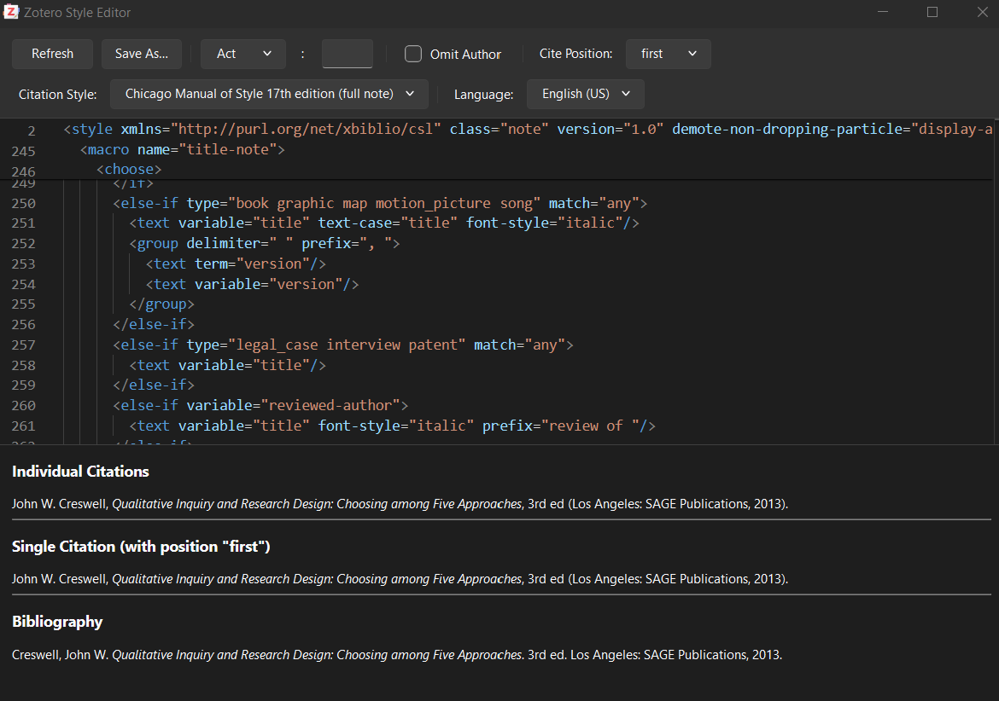Click the Creswell bibliography entry text
Image resolution: width=999 pixels, height=701 pixels.
397,655
